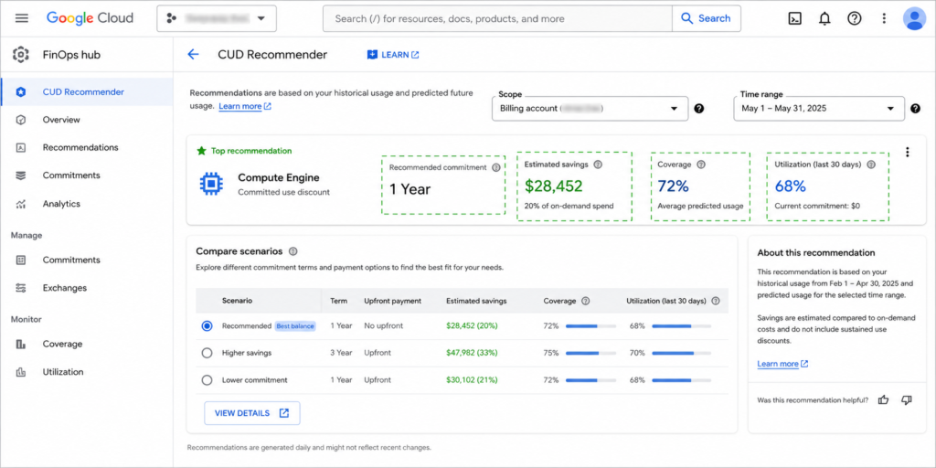This screenshot has width=936, height=468.
Task: Click the $30,102 (21%) savings cell
Action: [472, 379]
